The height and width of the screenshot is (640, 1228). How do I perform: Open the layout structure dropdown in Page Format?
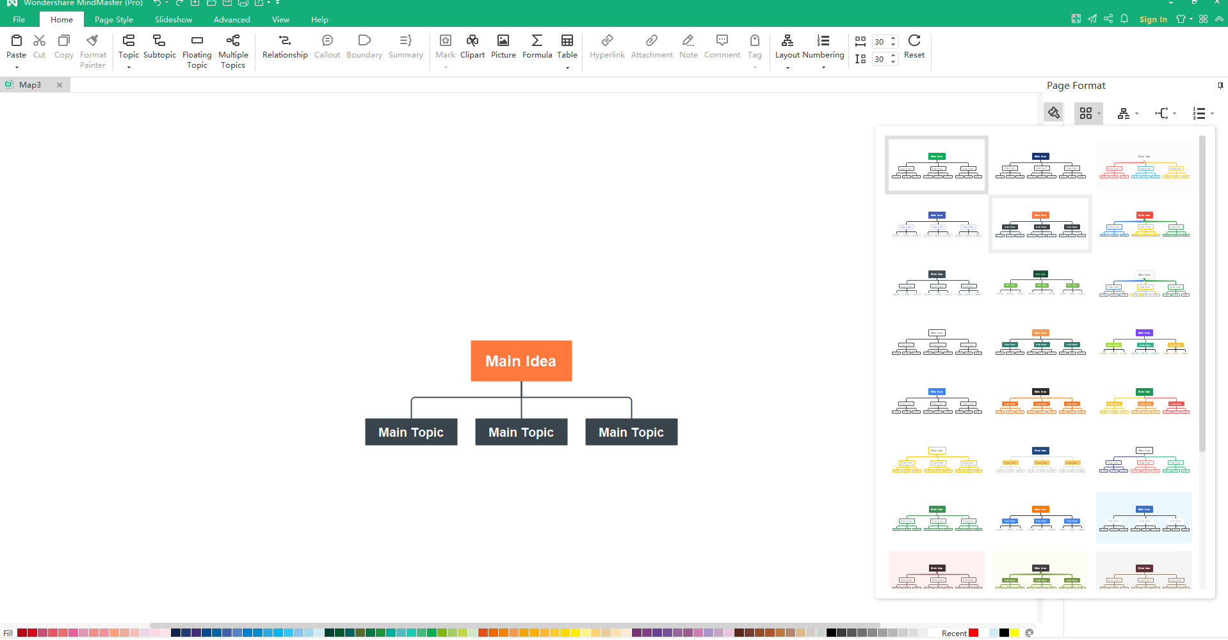tap(1127, 113)
